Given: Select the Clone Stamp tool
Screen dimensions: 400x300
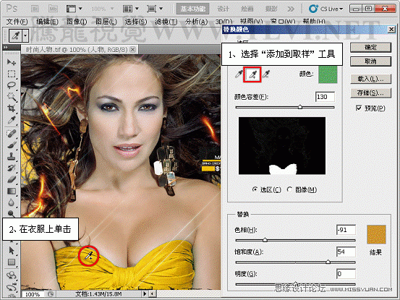Looking at the screenshot, I should click(12, 156).
